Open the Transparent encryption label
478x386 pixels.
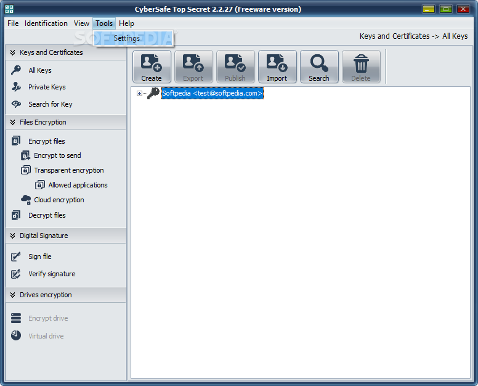click(x=69, y=170)
